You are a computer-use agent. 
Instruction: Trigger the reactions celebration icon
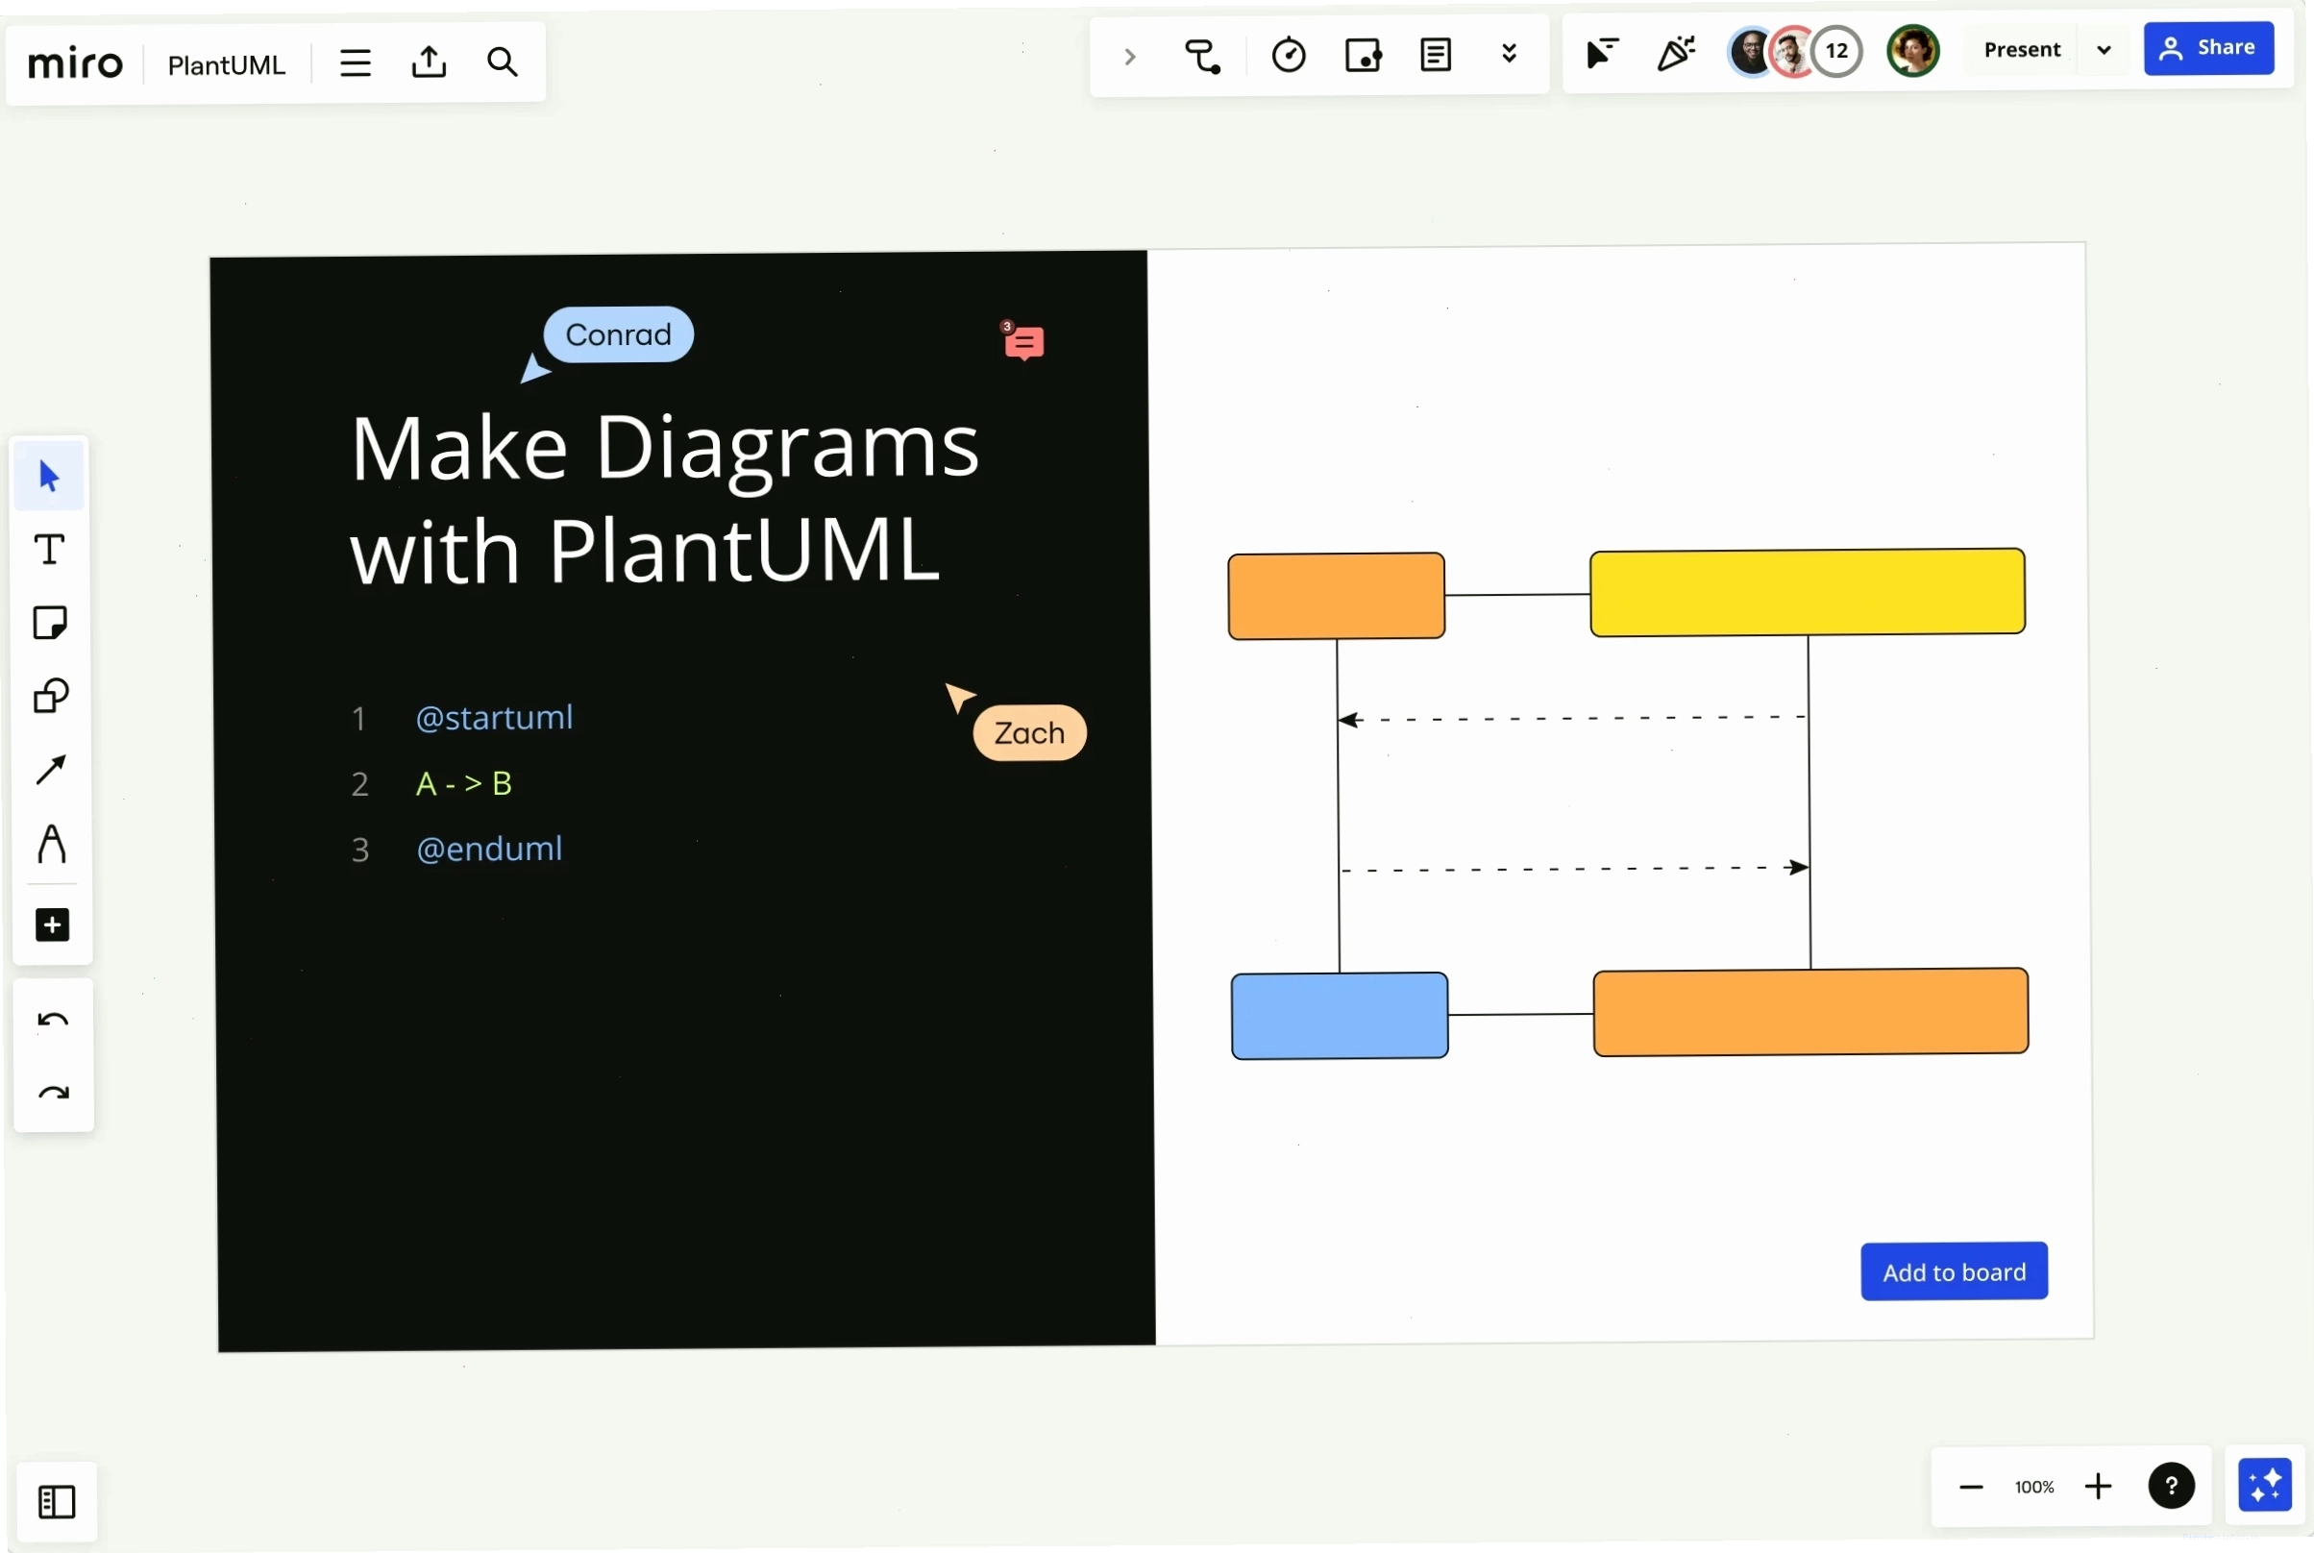pos(1675,53)
